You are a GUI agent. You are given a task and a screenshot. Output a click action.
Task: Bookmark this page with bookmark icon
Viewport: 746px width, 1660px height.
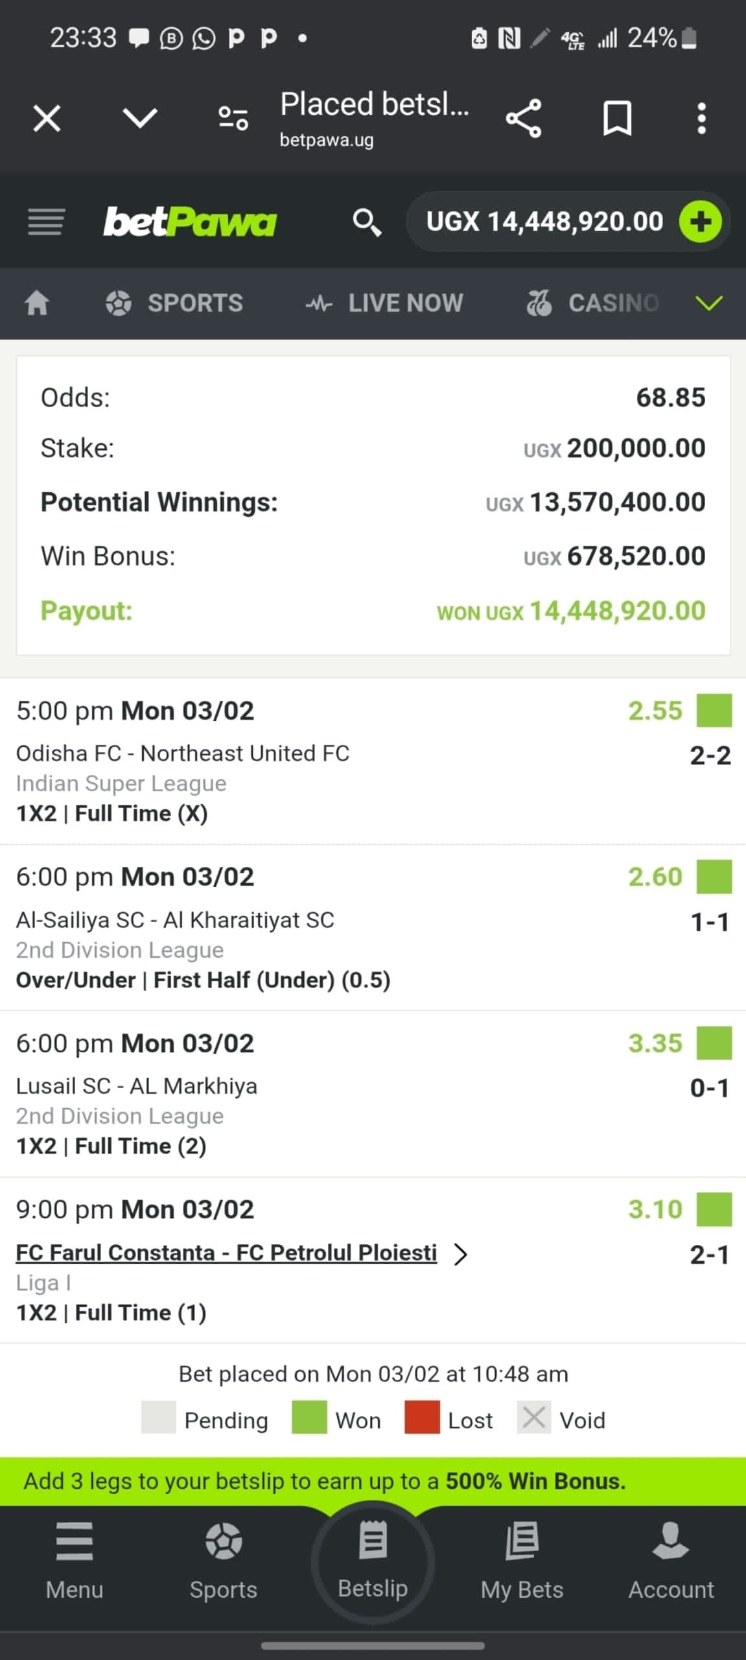coord(617,119)
